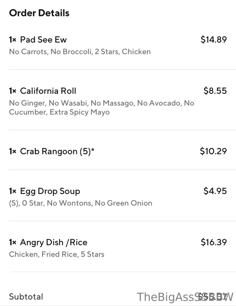Select the Angry Dish options text
The height and width of the screenshot is (306, 236).
point(57,254)
